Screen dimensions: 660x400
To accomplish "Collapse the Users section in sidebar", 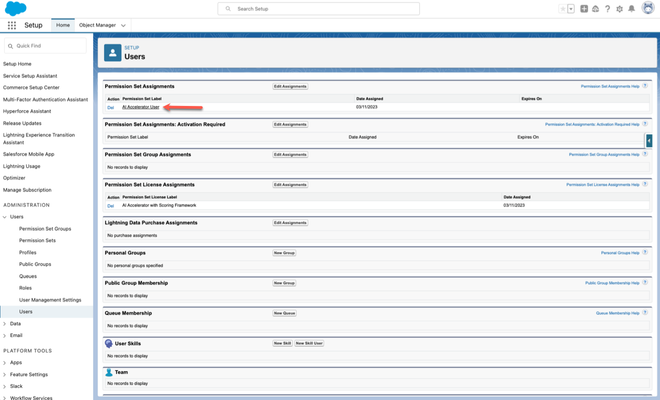I will [5, 217].
